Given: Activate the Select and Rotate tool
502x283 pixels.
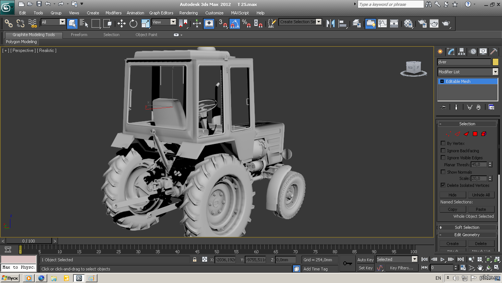Looking at the screenshot, I should point(133,24).
